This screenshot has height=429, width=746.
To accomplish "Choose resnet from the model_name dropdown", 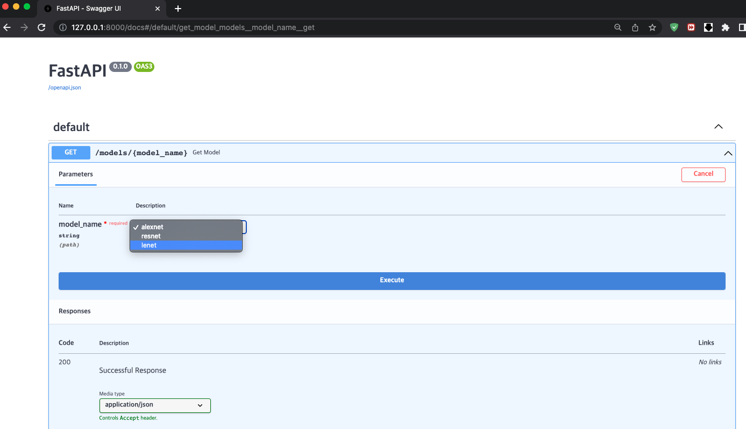I will pyautogui.click(x=186, y=236).
